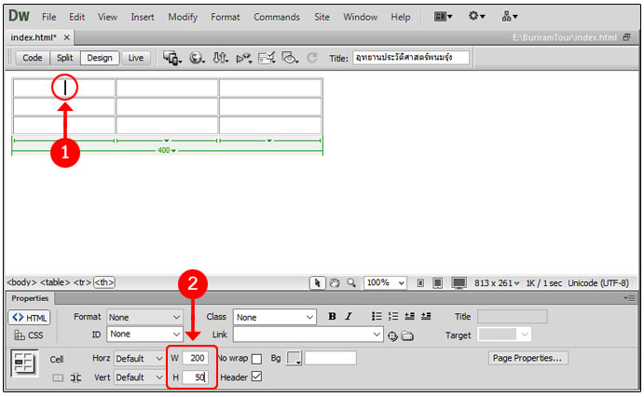This screenshot has width=644, height=397.
Task: Open the Site management toolbar icon
Action: pyautogui.click(x=511, y=17)
